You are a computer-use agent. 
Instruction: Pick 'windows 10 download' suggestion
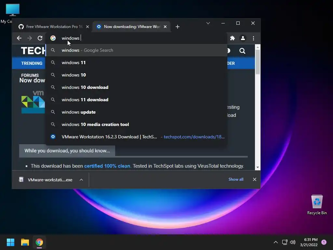(136, 87)
